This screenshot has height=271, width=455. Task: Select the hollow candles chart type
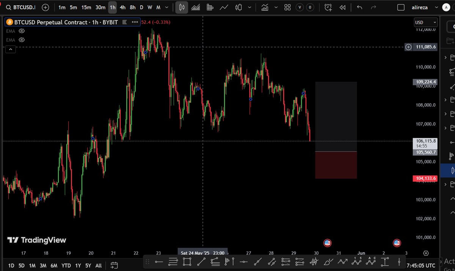238,8
